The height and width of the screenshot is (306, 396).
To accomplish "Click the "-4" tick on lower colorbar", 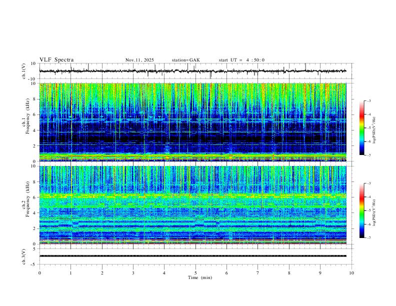I will (368, 197).
